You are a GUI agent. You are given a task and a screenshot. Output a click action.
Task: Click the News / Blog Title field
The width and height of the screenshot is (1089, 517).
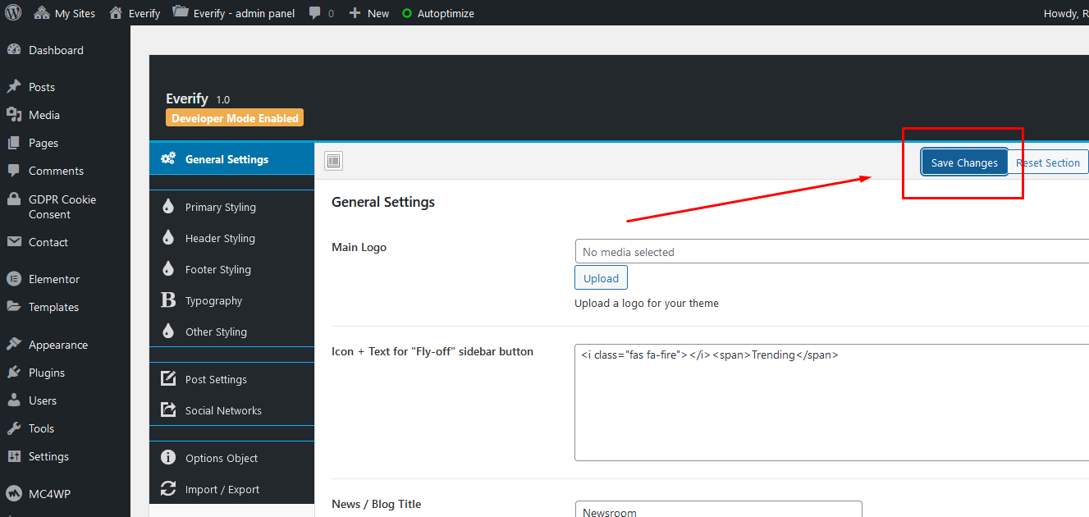click(718, 509)
